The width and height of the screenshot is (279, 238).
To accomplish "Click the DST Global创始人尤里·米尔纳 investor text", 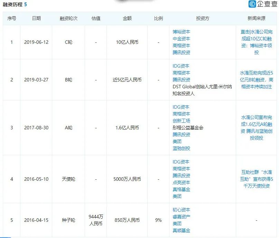I will (x=202, y=87).
